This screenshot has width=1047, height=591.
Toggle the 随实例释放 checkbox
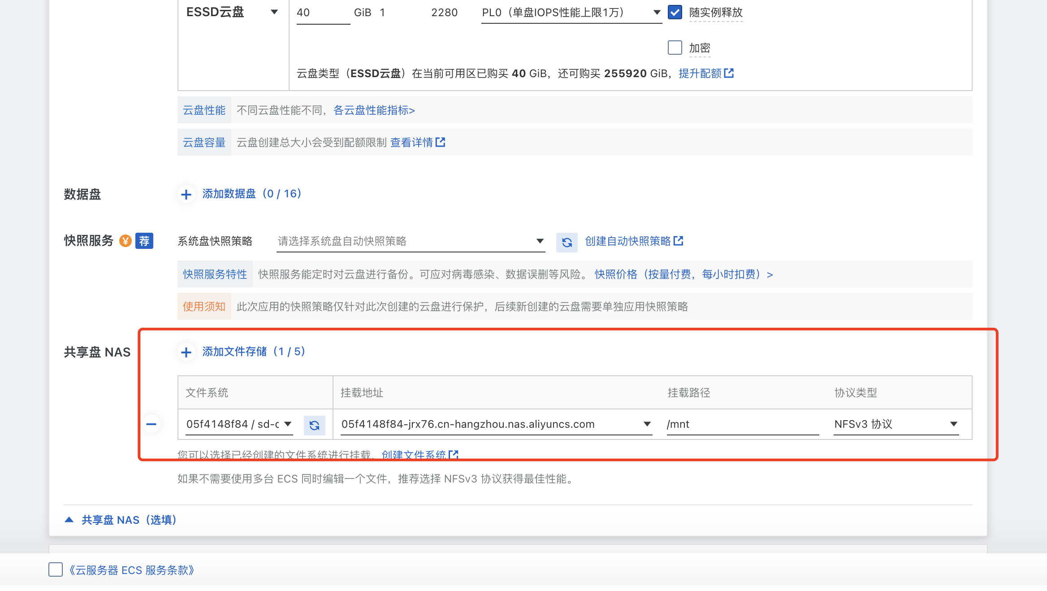click(x=675, y=12)
